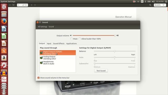The height and width of the screenshot is (95, 168).
Task: Open Ubuntu Software Center in dock
Action: (4, 51)
